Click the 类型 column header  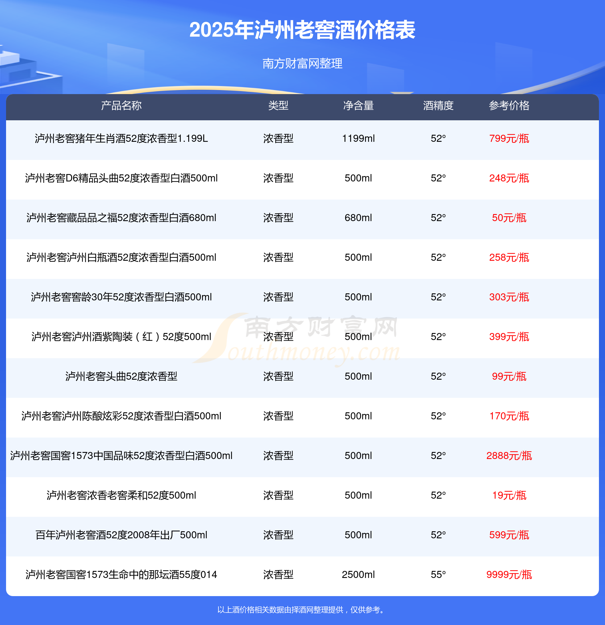pos(278,106)
